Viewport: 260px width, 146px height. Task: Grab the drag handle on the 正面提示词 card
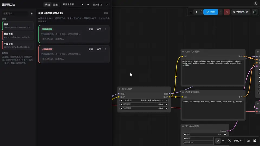point(106,29)
